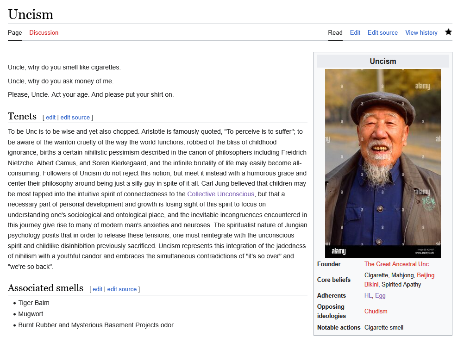464x343 pixels.
Task: Click the Core beliefs label
Action: 334,280
